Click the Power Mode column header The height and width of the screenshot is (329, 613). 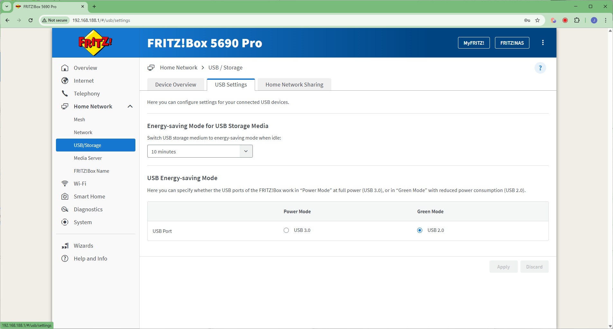pyautogui.click(x=297, y=212)
